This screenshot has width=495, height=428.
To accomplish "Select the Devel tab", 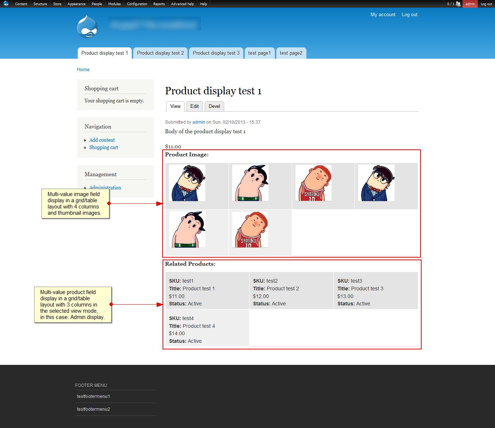I will pos(214,106).
